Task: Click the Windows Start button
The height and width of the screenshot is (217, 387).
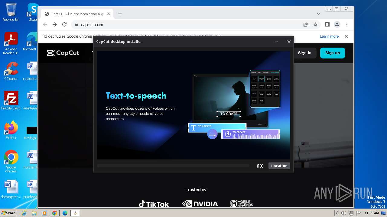Action: click(8, 213)
